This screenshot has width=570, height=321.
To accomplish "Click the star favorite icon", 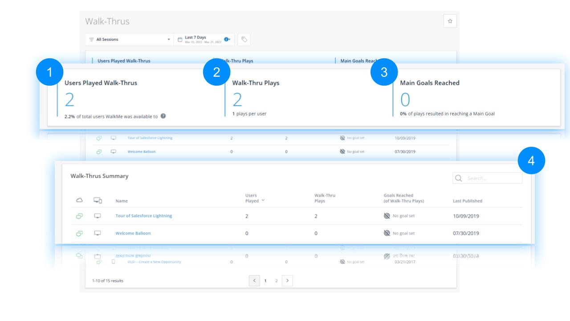I will pos(451,21).
